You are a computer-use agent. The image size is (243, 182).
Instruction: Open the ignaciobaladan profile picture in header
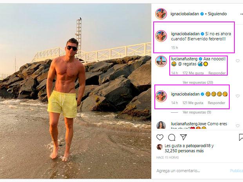pos(161,14)
